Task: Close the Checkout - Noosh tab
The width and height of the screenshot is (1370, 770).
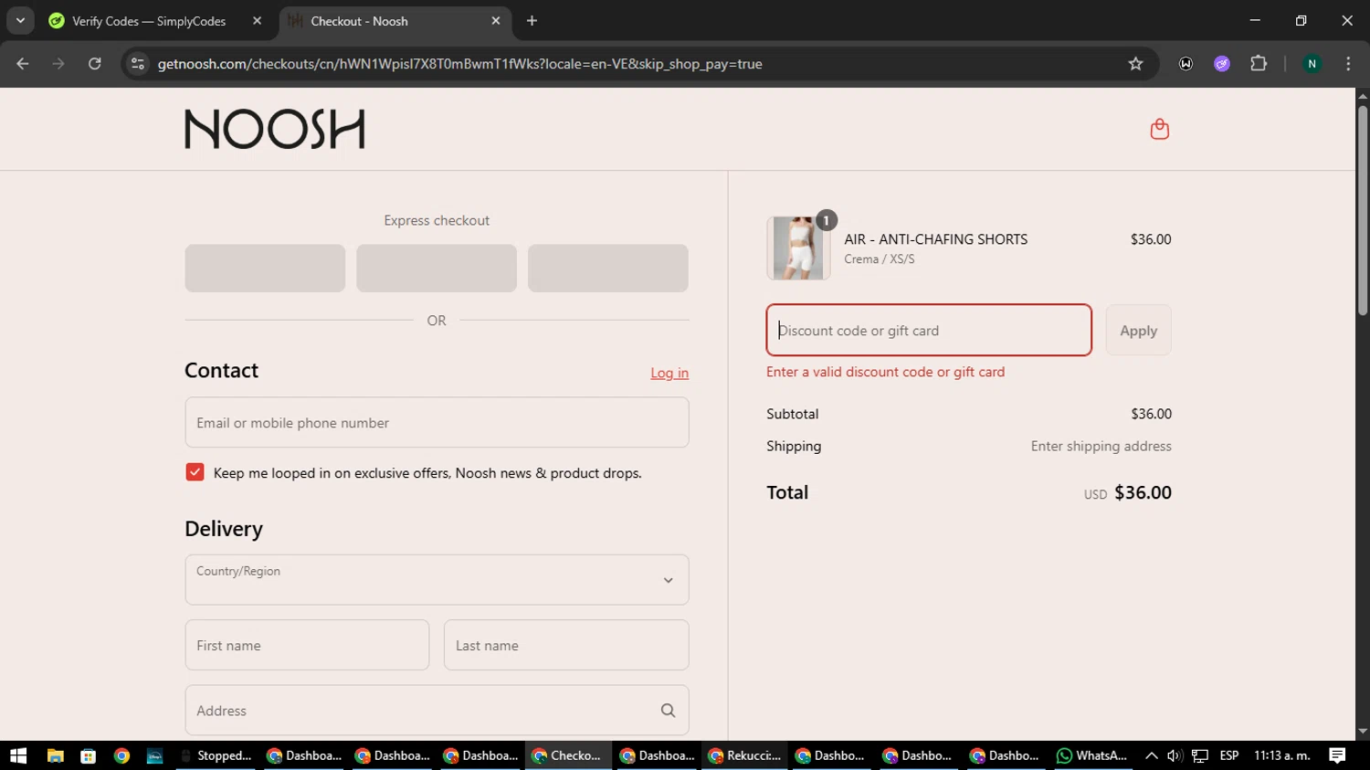Action: (495, 21)
